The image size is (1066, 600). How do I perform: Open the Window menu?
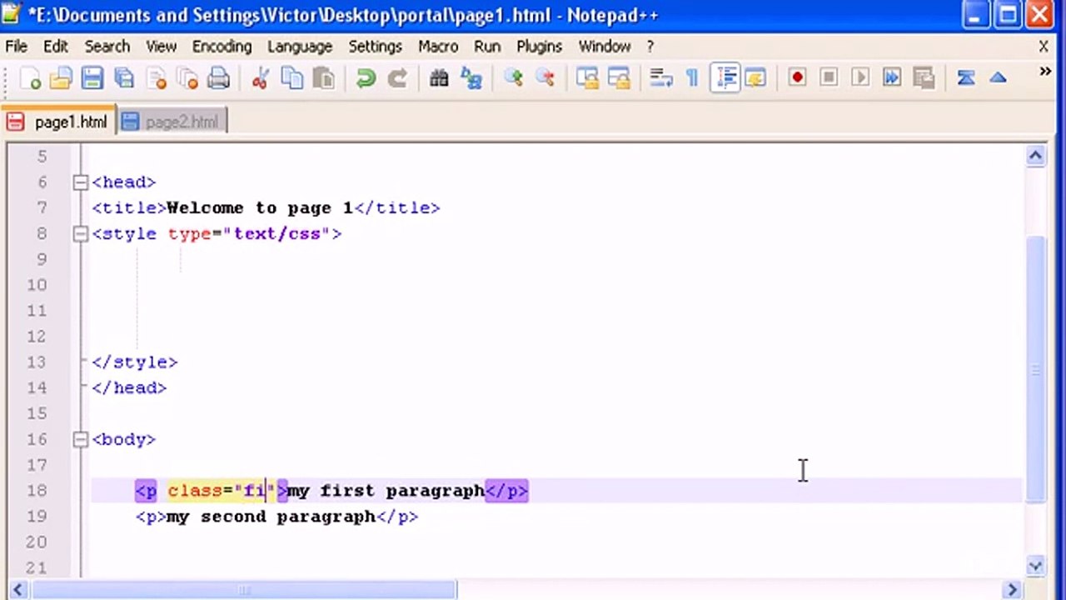605,47
